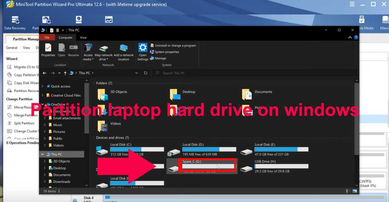Open Data Recovery in MiniTool toolbar
Screen dimensions: 389x202
(15, 23)
